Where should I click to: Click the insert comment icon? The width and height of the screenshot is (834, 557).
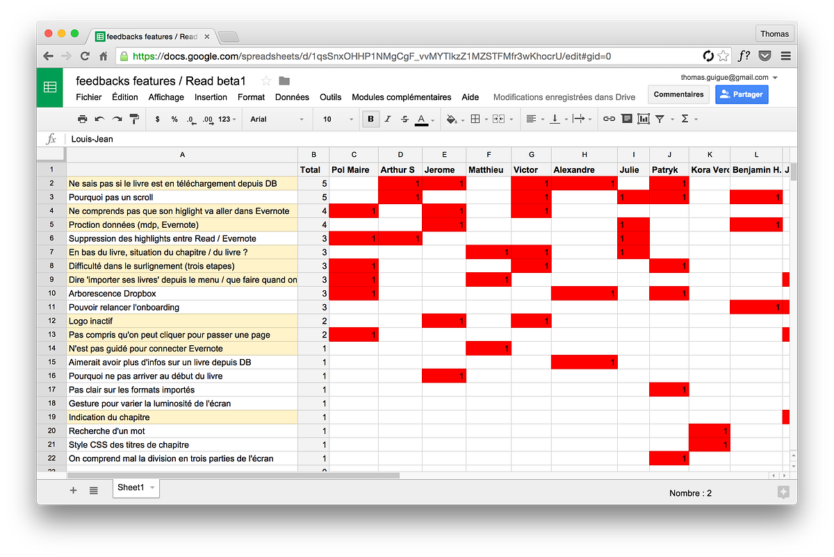[x=627, y=119]
